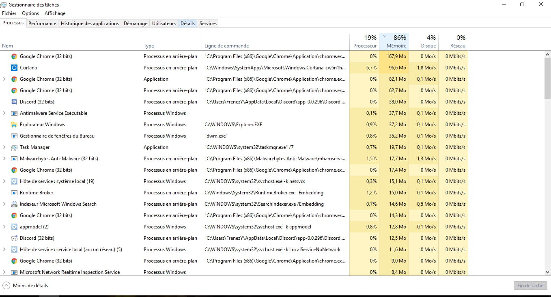The image size is (551, 297).
Task: Click the 167,9 Mo memory value
Action: tap(396, 56)
